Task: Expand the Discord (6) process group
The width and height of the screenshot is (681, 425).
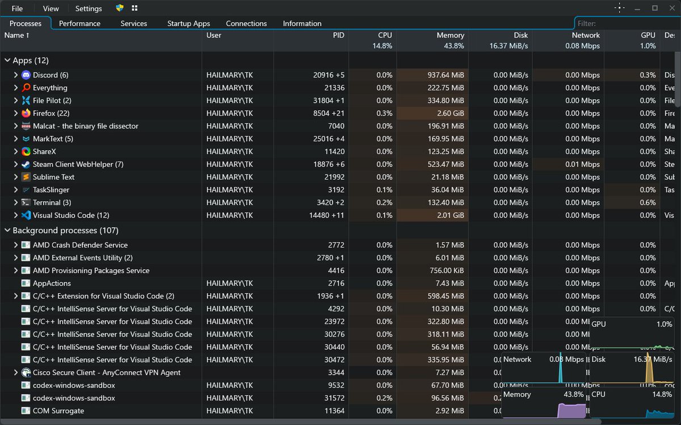Action: [16, 75]
